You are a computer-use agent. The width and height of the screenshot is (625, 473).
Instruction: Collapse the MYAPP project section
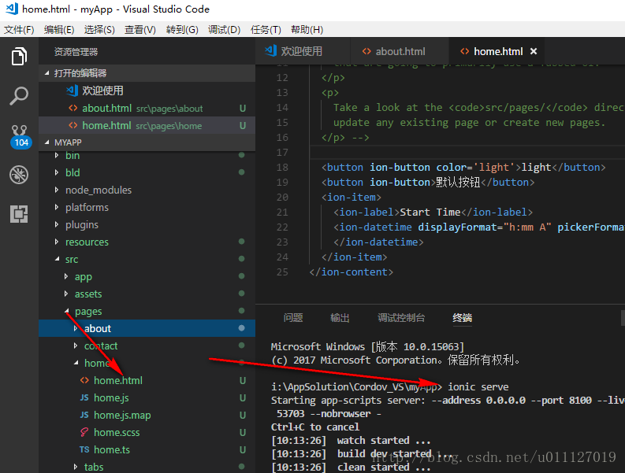click(x=147, y=142)
